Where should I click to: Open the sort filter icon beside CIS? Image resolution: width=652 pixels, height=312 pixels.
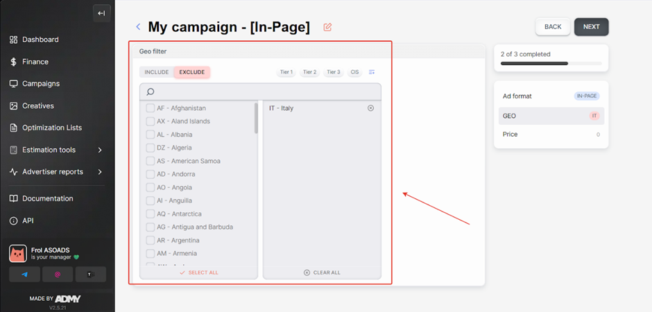(372, 72)
